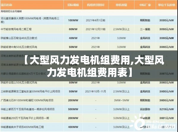Click 金风科技 in the 陕能府谷孤山 row
The width and height of the screenshot is (178, 132).
(x=145, y=82)
